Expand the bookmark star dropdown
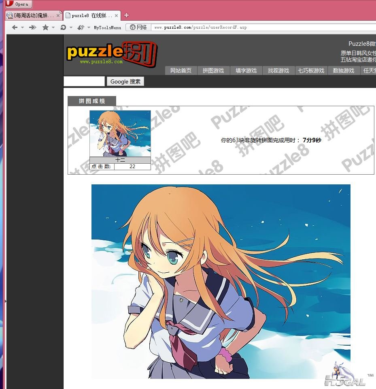This screenshot has width=376, height=389. 53,27
